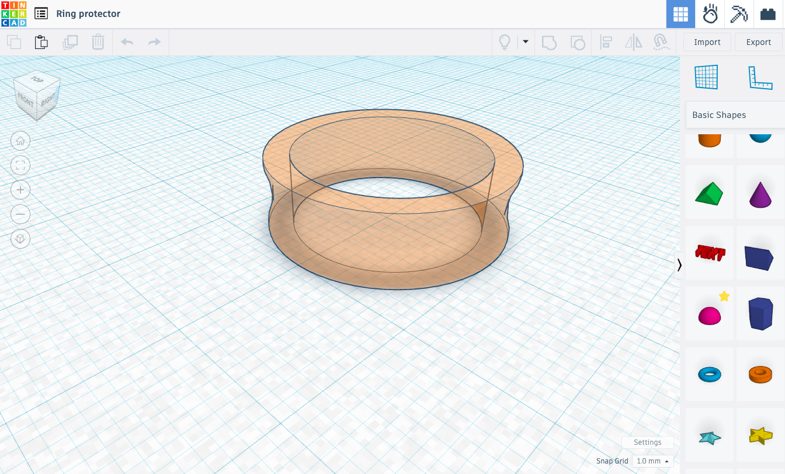
Task: Select the yellow Star shape
Action: (760, 435)
